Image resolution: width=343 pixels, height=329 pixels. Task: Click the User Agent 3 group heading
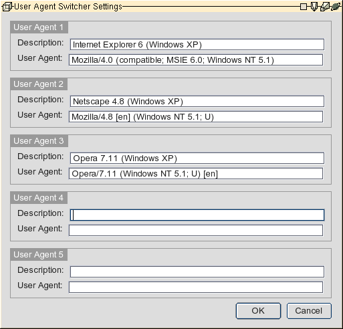point(39,141)
